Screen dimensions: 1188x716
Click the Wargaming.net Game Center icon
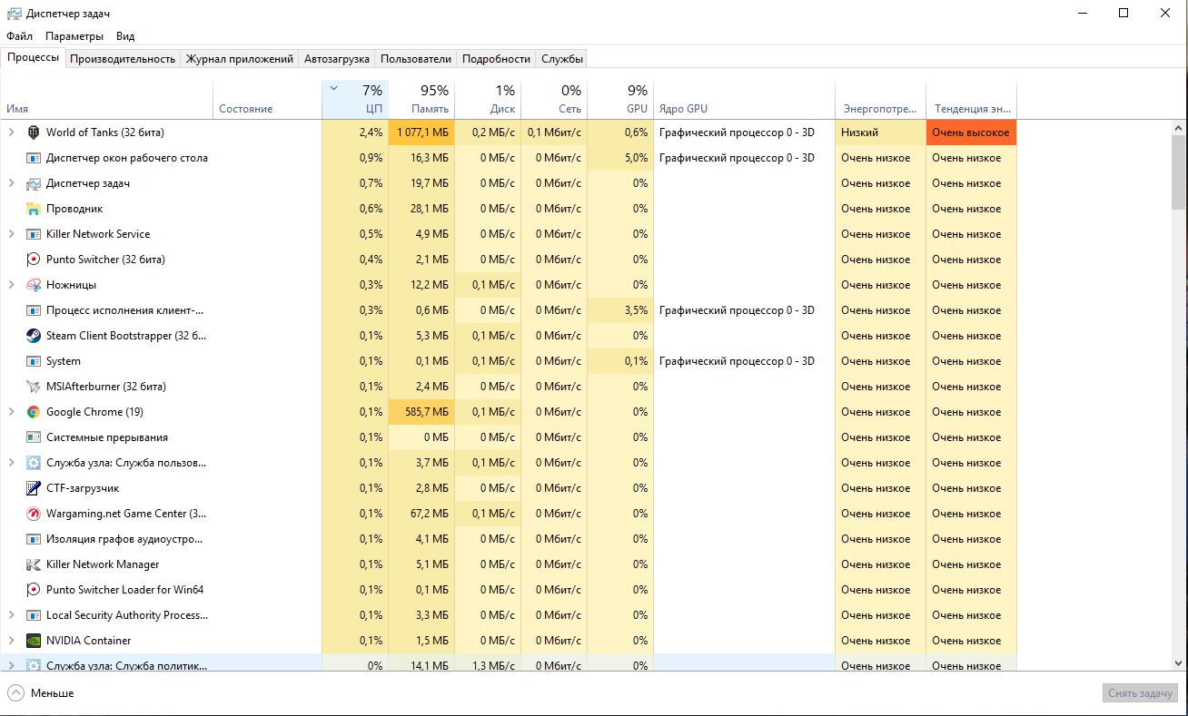point(34,514)
